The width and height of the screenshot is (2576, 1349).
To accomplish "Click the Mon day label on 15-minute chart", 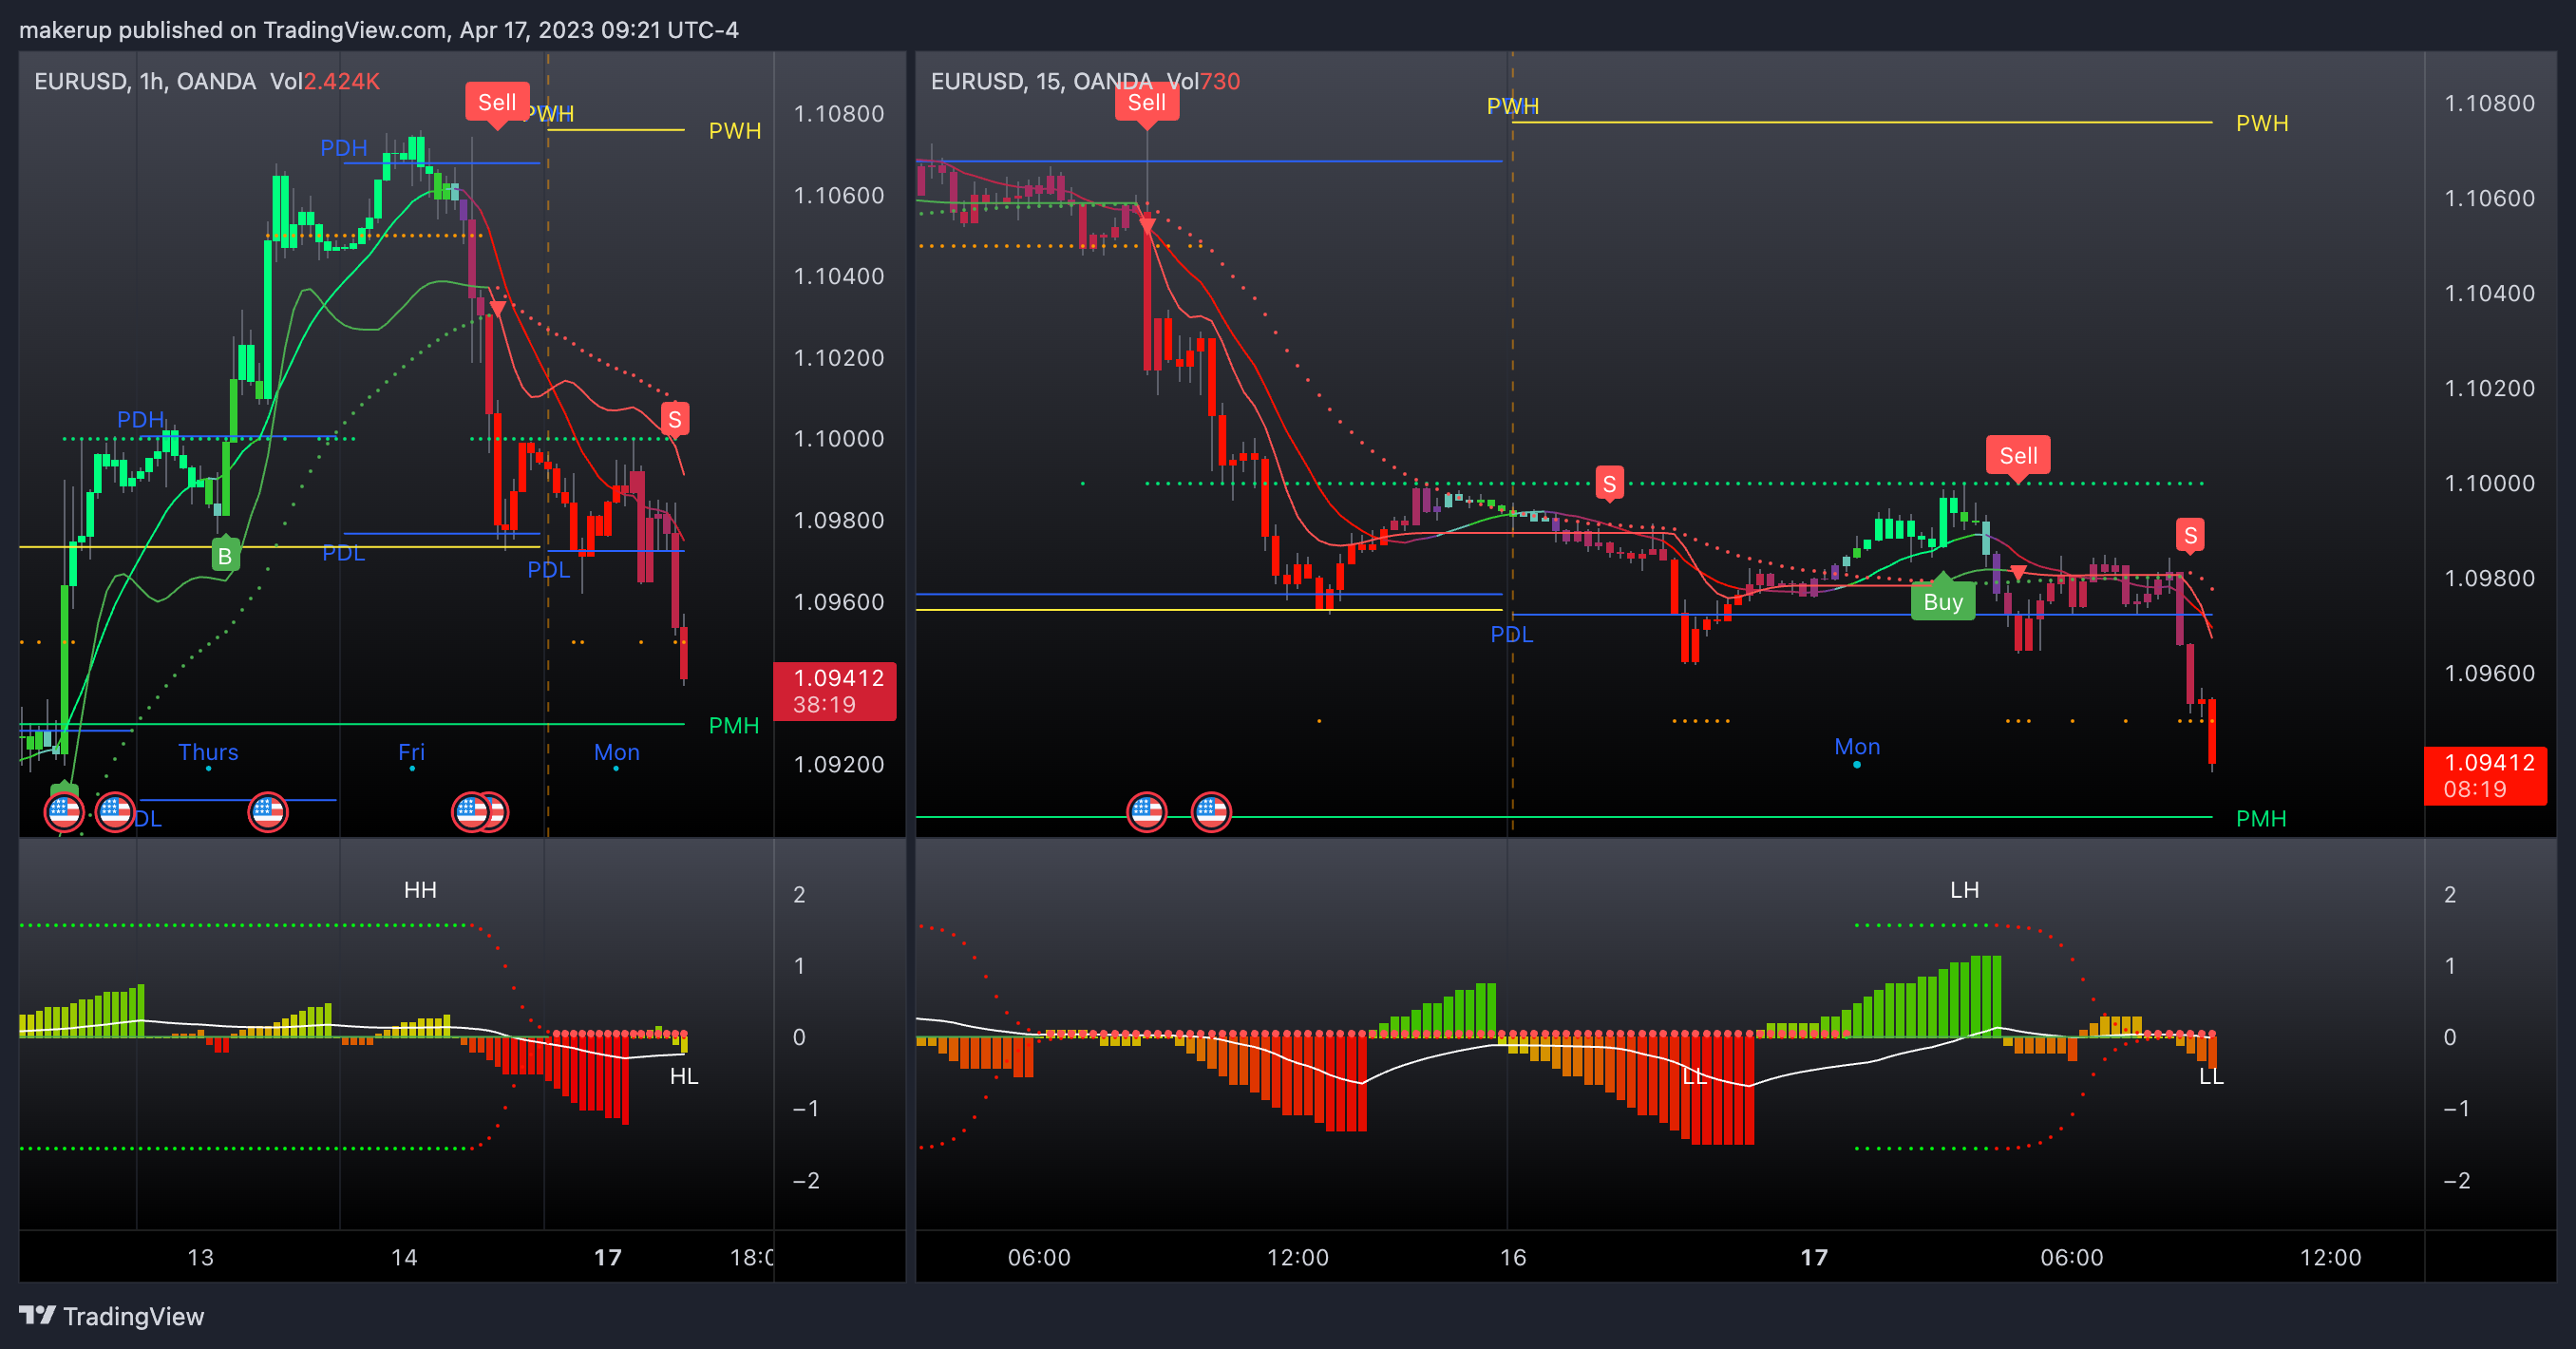I will [1857, 747].
